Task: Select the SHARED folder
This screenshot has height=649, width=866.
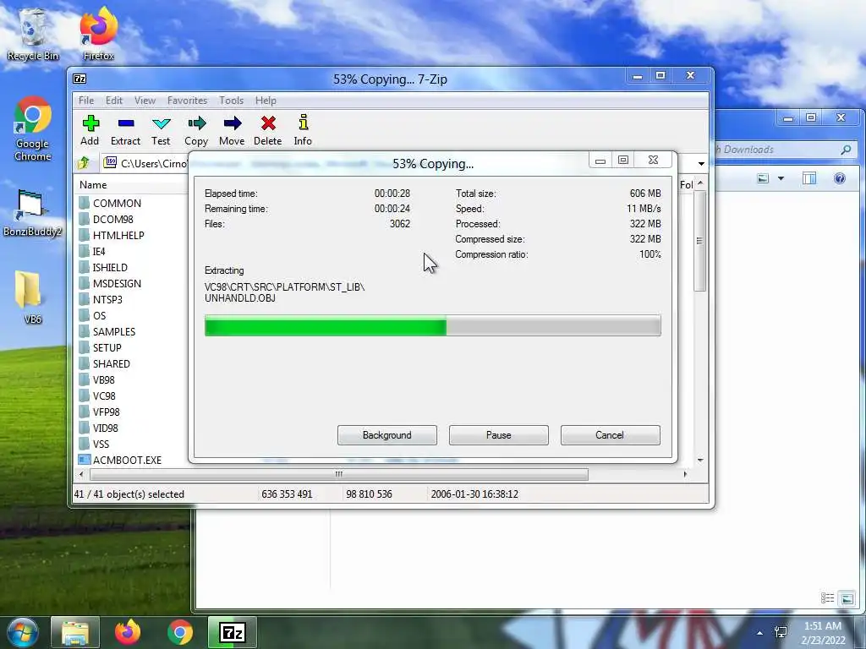Action: 104,363
